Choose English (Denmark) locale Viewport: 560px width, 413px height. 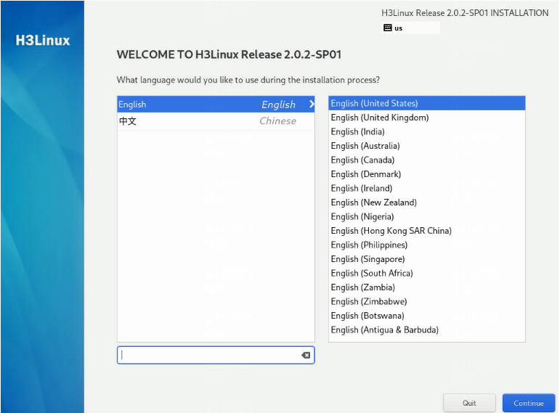[x=427, y=174]
